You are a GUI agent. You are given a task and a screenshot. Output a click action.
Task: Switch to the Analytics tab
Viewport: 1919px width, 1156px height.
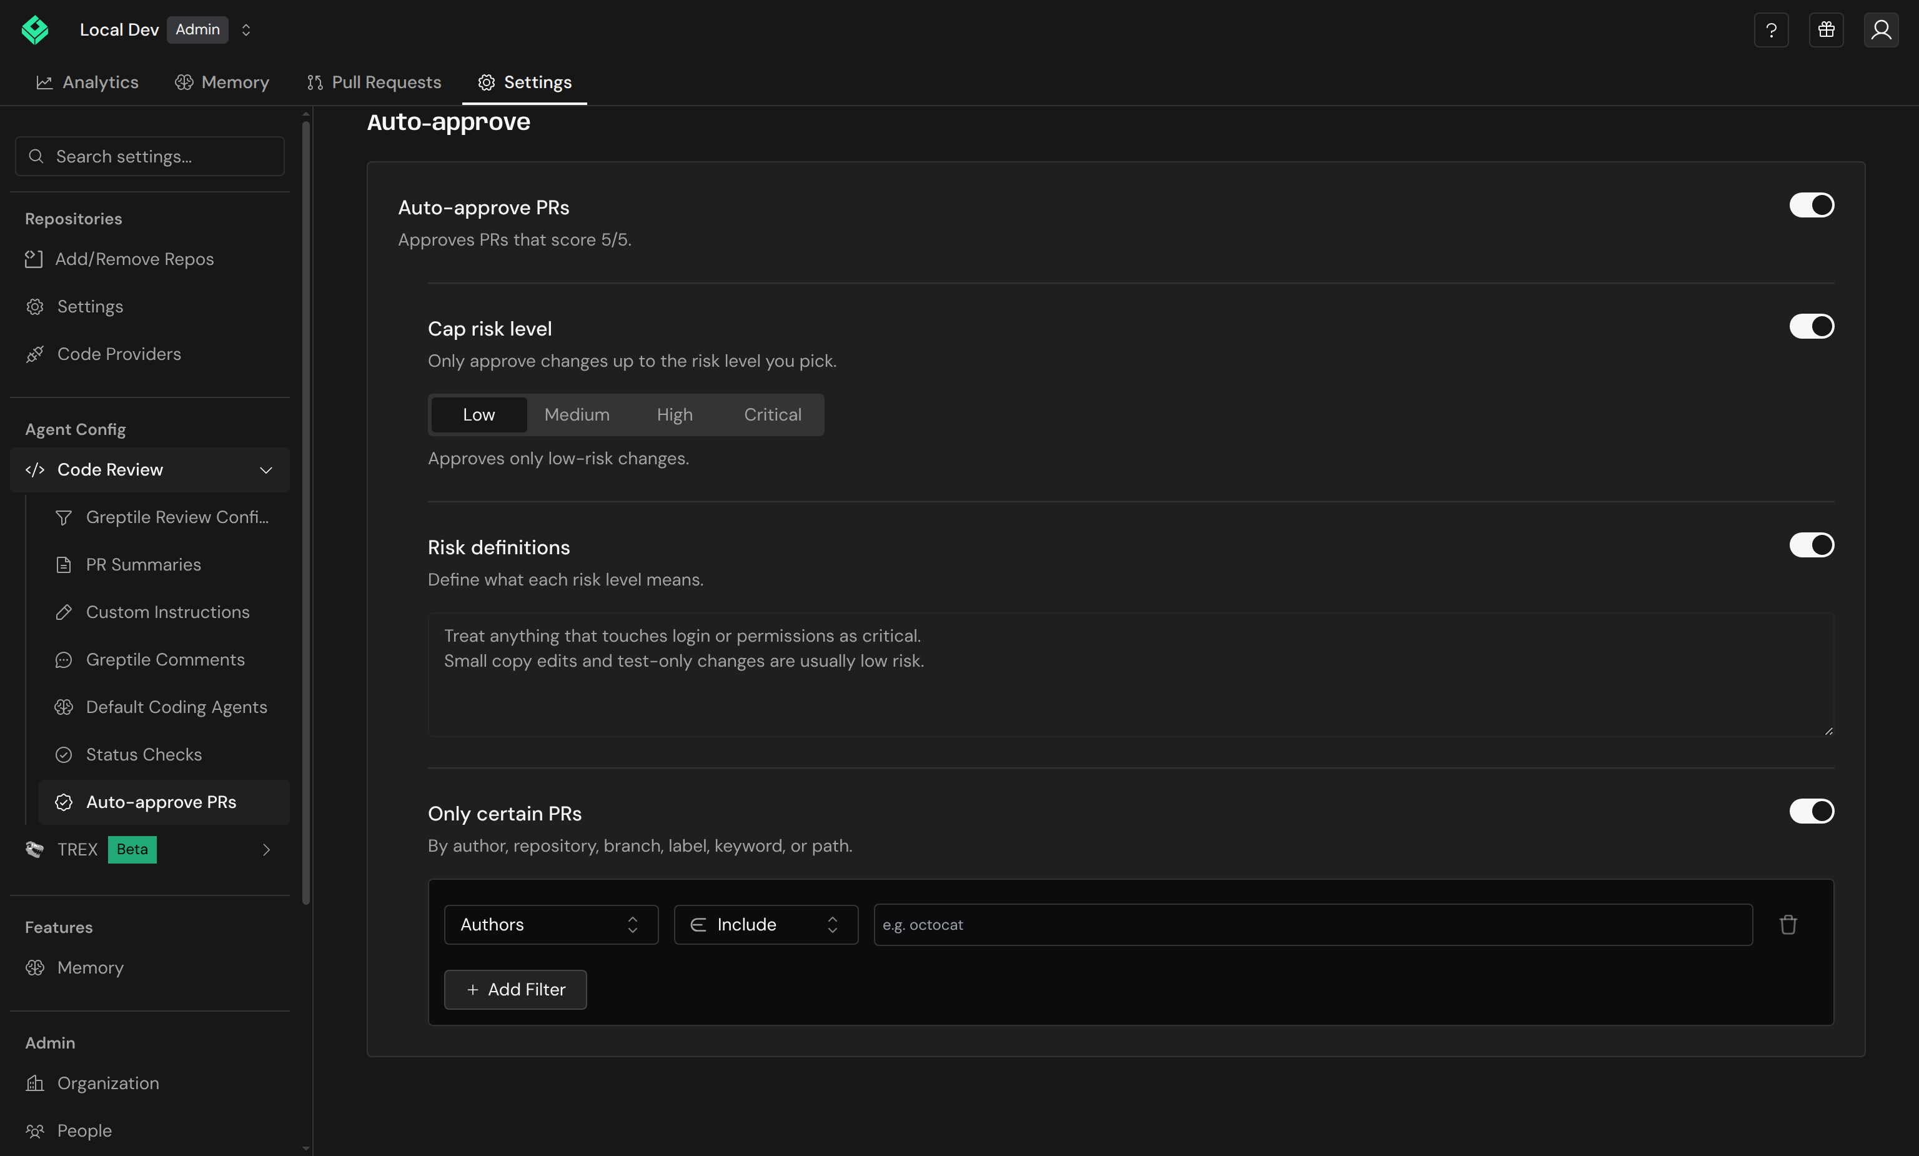87,82
